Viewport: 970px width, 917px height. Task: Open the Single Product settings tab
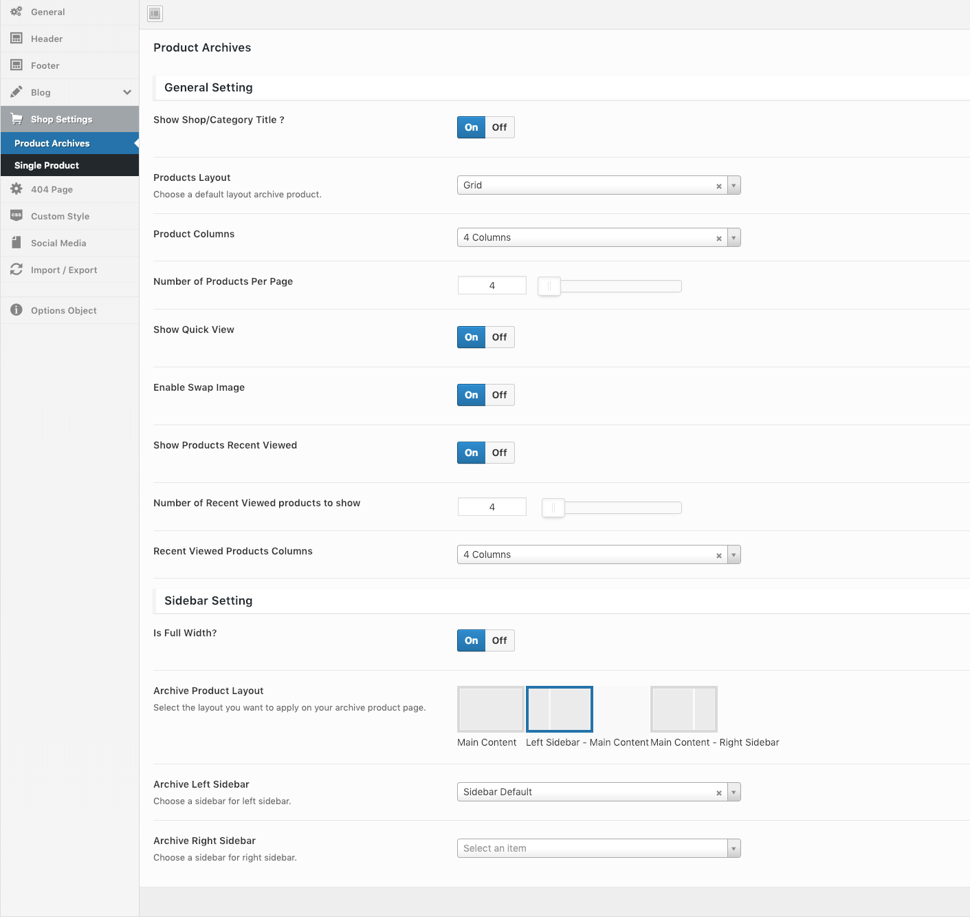[x=47, y=165]
